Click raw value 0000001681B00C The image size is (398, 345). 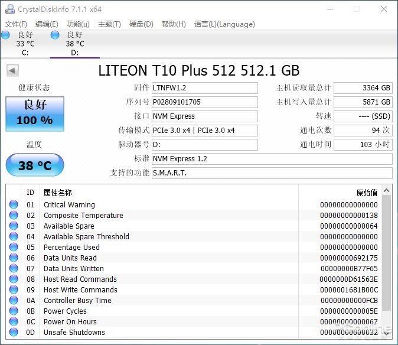point(349,290)
